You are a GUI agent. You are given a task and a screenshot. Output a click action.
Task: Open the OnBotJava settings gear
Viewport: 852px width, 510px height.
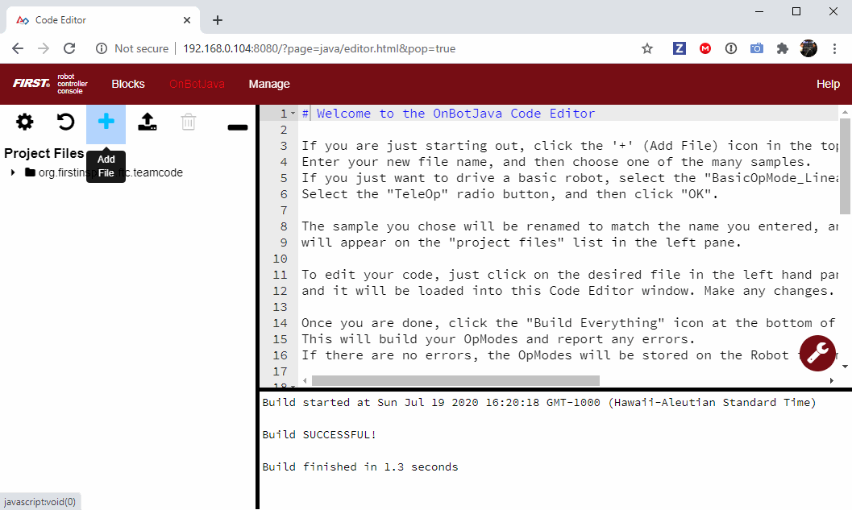pos(25,122)
